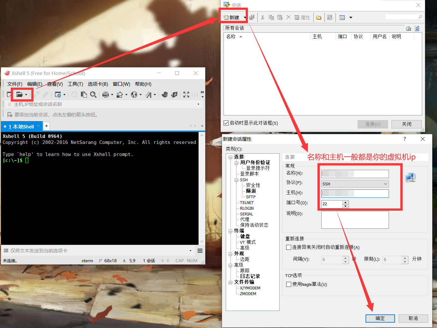The width and height of the screenshot is (437, 328).
Task: Click the Delete X icon in Sessions dialog
Action: (288, 17)
